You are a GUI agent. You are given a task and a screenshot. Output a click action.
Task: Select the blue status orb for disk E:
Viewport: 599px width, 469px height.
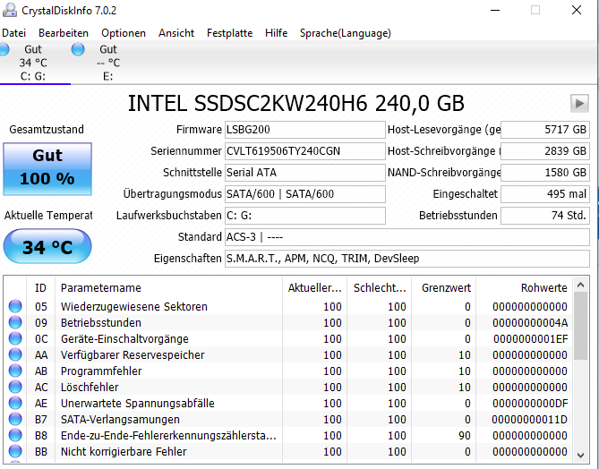(78, 49)
